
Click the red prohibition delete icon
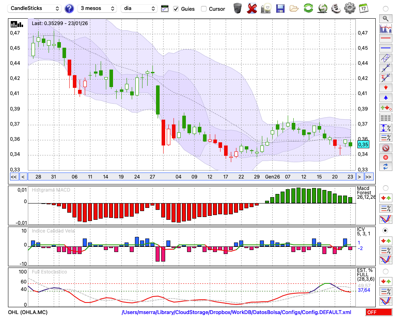[x=385, y=148]
